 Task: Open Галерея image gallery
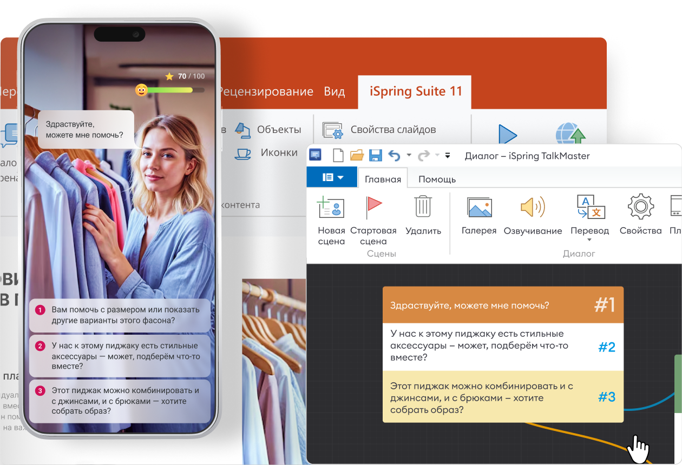click(x=479, y=216)
